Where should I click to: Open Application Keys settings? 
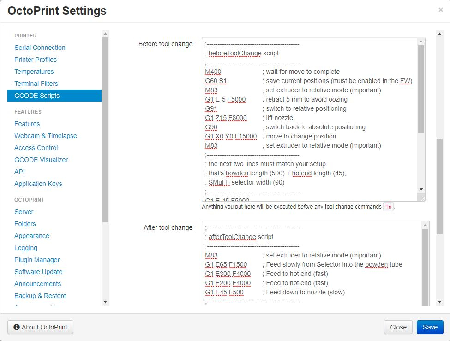tap(38, 184)
